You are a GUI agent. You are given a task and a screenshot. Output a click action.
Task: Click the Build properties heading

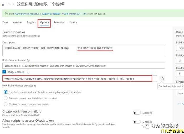[14, 32]
